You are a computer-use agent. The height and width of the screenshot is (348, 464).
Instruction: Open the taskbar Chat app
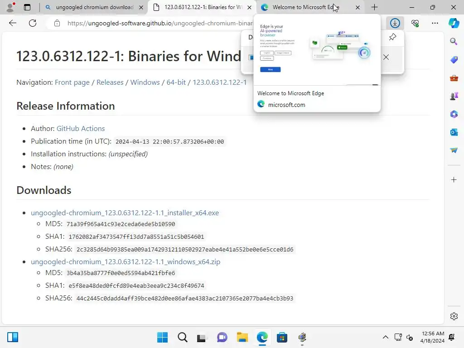pos(222,337)
